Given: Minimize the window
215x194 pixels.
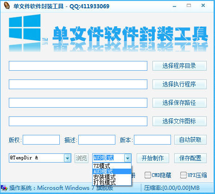Looking at the screenshot, I should [175, 6].
